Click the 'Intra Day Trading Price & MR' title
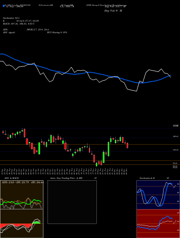 tap(66, 178)
